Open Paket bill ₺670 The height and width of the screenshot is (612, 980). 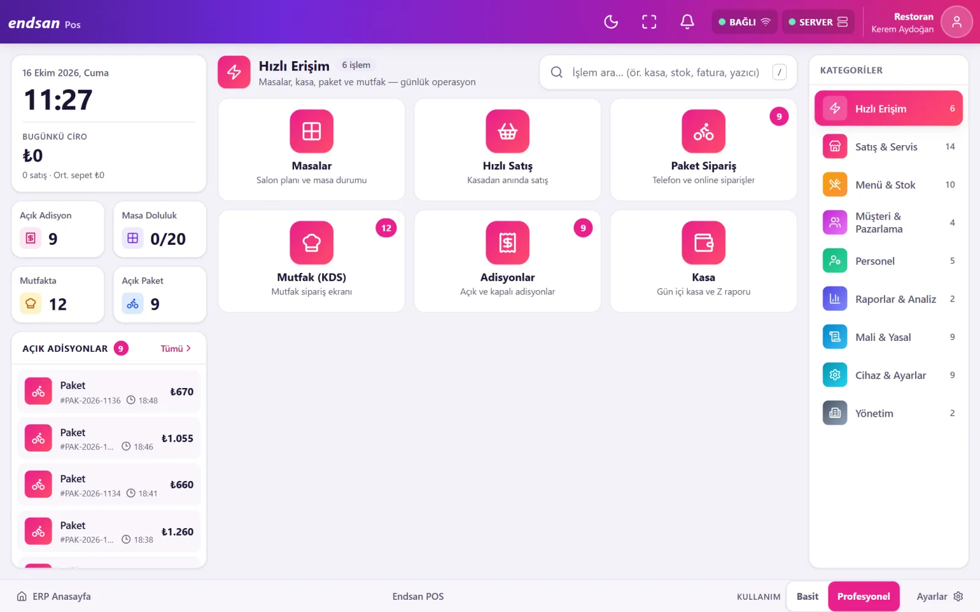(x=109, y=392)
